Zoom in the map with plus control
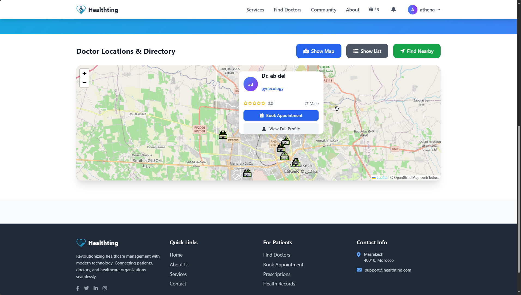Image resolution: width=521 pixels, height=295 pixels. tap(84, 73)
